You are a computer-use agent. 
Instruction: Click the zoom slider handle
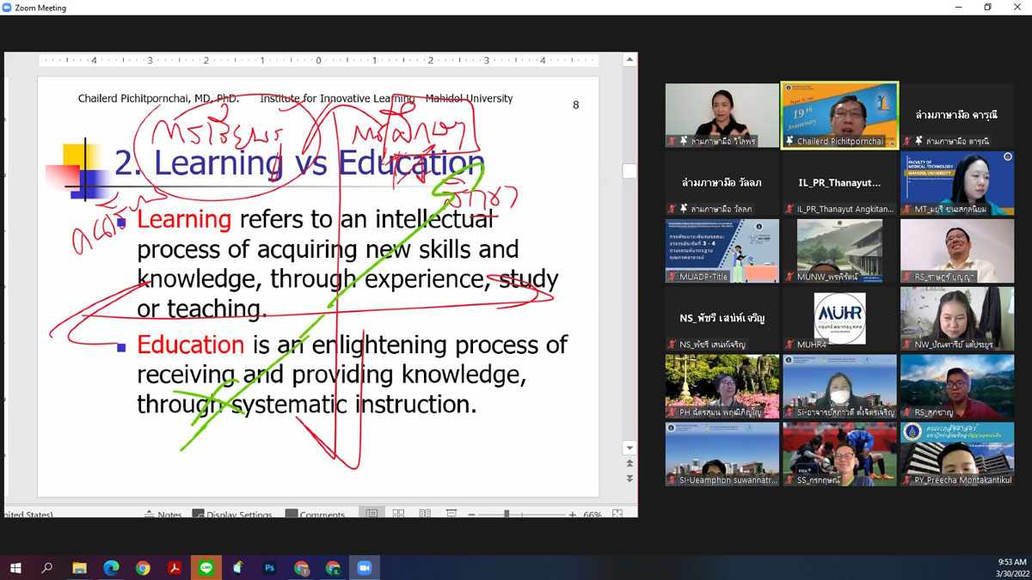click(507, 514)
